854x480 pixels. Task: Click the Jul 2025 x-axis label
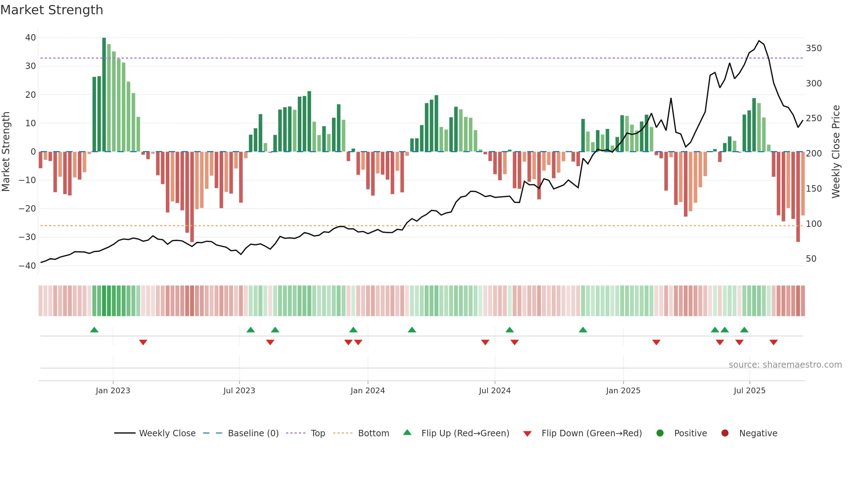coord(749,390)
